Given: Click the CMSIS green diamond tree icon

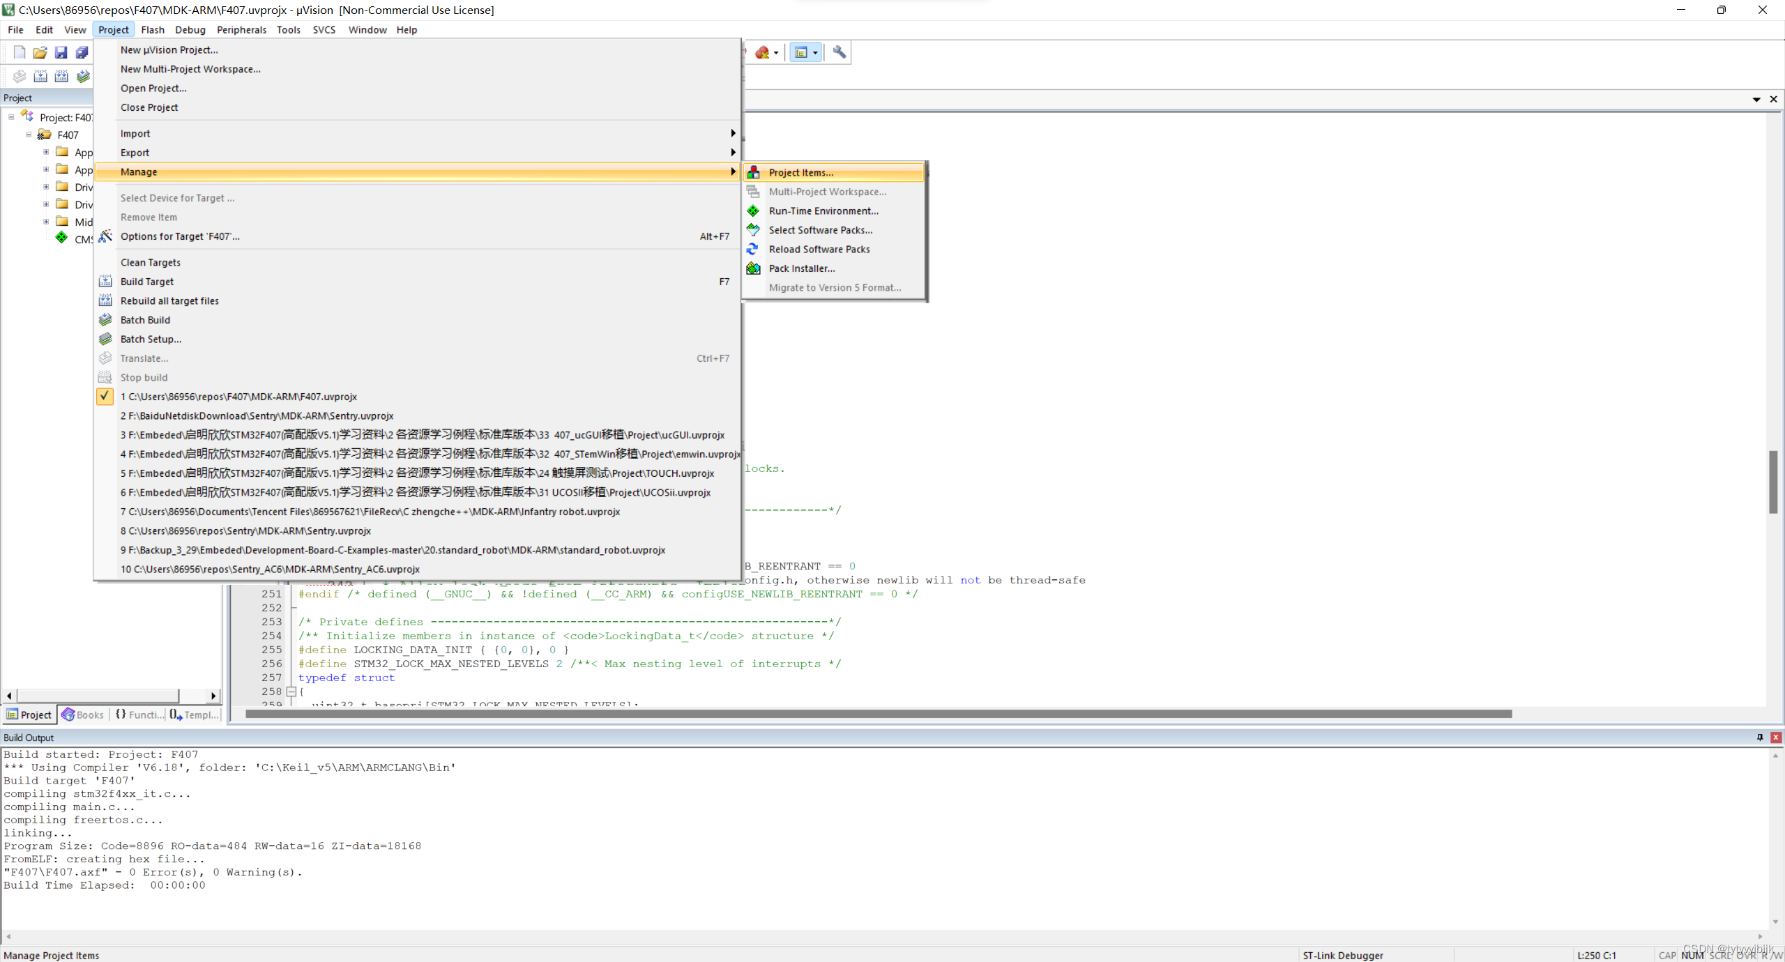Looking at the screenshot, I should click(62, 238).
